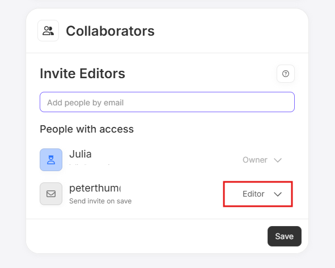This screenshot has height=268, width=335.
Task: Click Julia's truncated email under her name
Action: pos(90,165)
